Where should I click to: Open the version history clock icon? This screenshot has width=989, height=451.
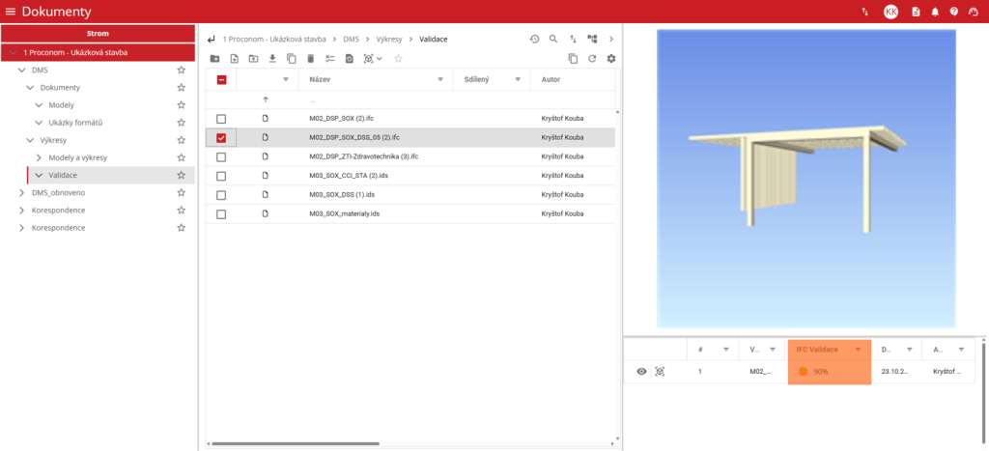click(534, 39)
